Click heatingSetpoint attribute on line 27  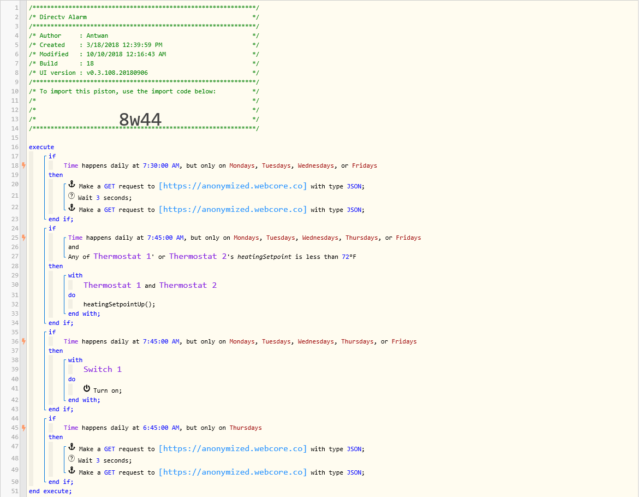point(265,257)
